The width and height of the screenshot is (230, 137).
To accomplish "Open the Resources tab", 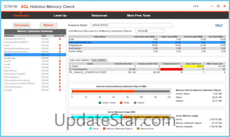I will [x=99, y=16].
